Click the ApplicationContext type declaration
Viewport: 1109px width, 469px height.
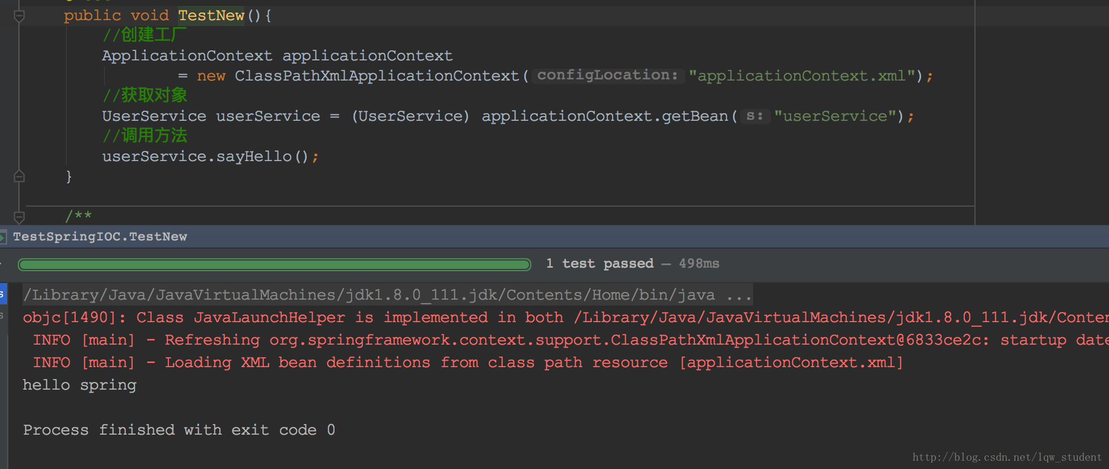[x=187, y=56]
